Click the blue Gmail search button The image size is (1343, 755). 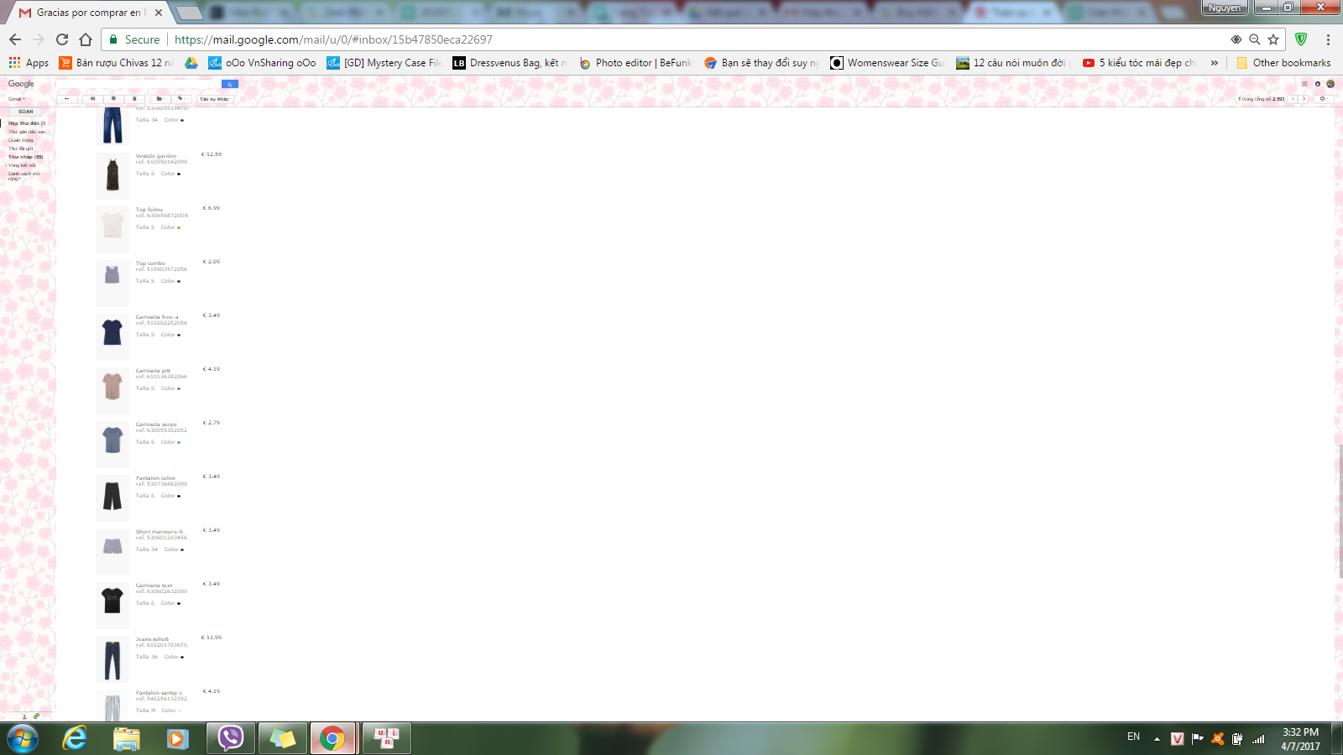pos(229,84)
